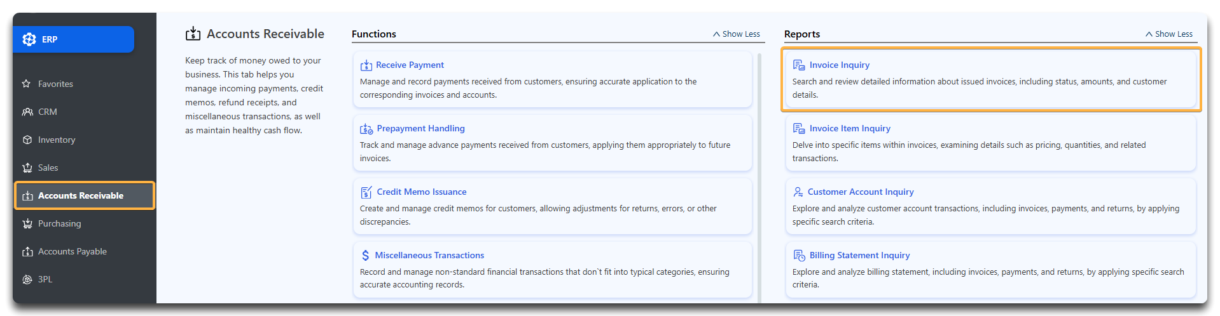Click the Miscellaneous Transactions dollar icon

pos(365,255)
